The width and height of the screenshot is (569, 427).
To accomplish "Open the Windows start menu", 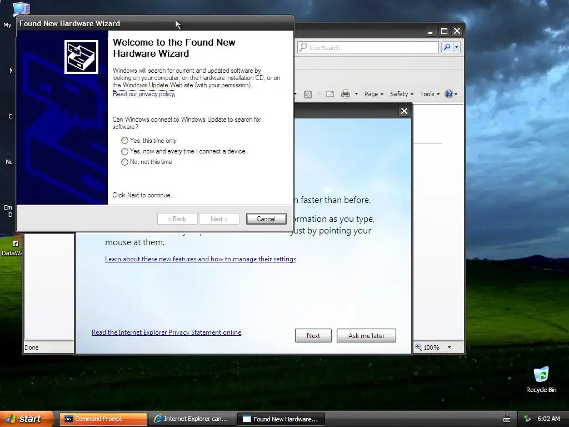I will click(26, 419).
